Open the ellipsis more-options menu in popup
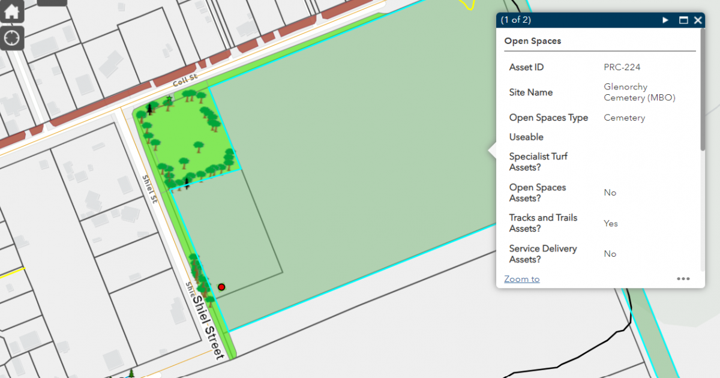The image size is (720, 378). click(683, 278)
